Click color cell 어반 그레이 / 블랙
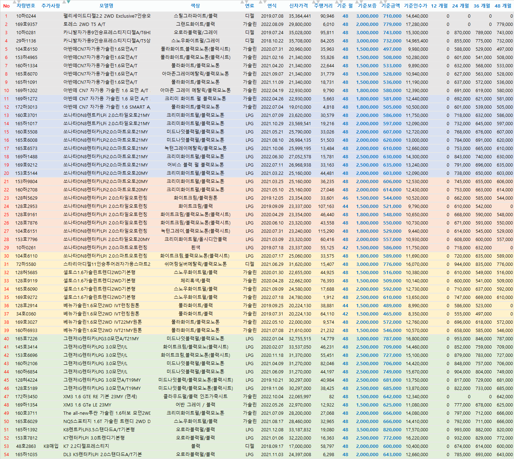 click(x=195, y=405)
